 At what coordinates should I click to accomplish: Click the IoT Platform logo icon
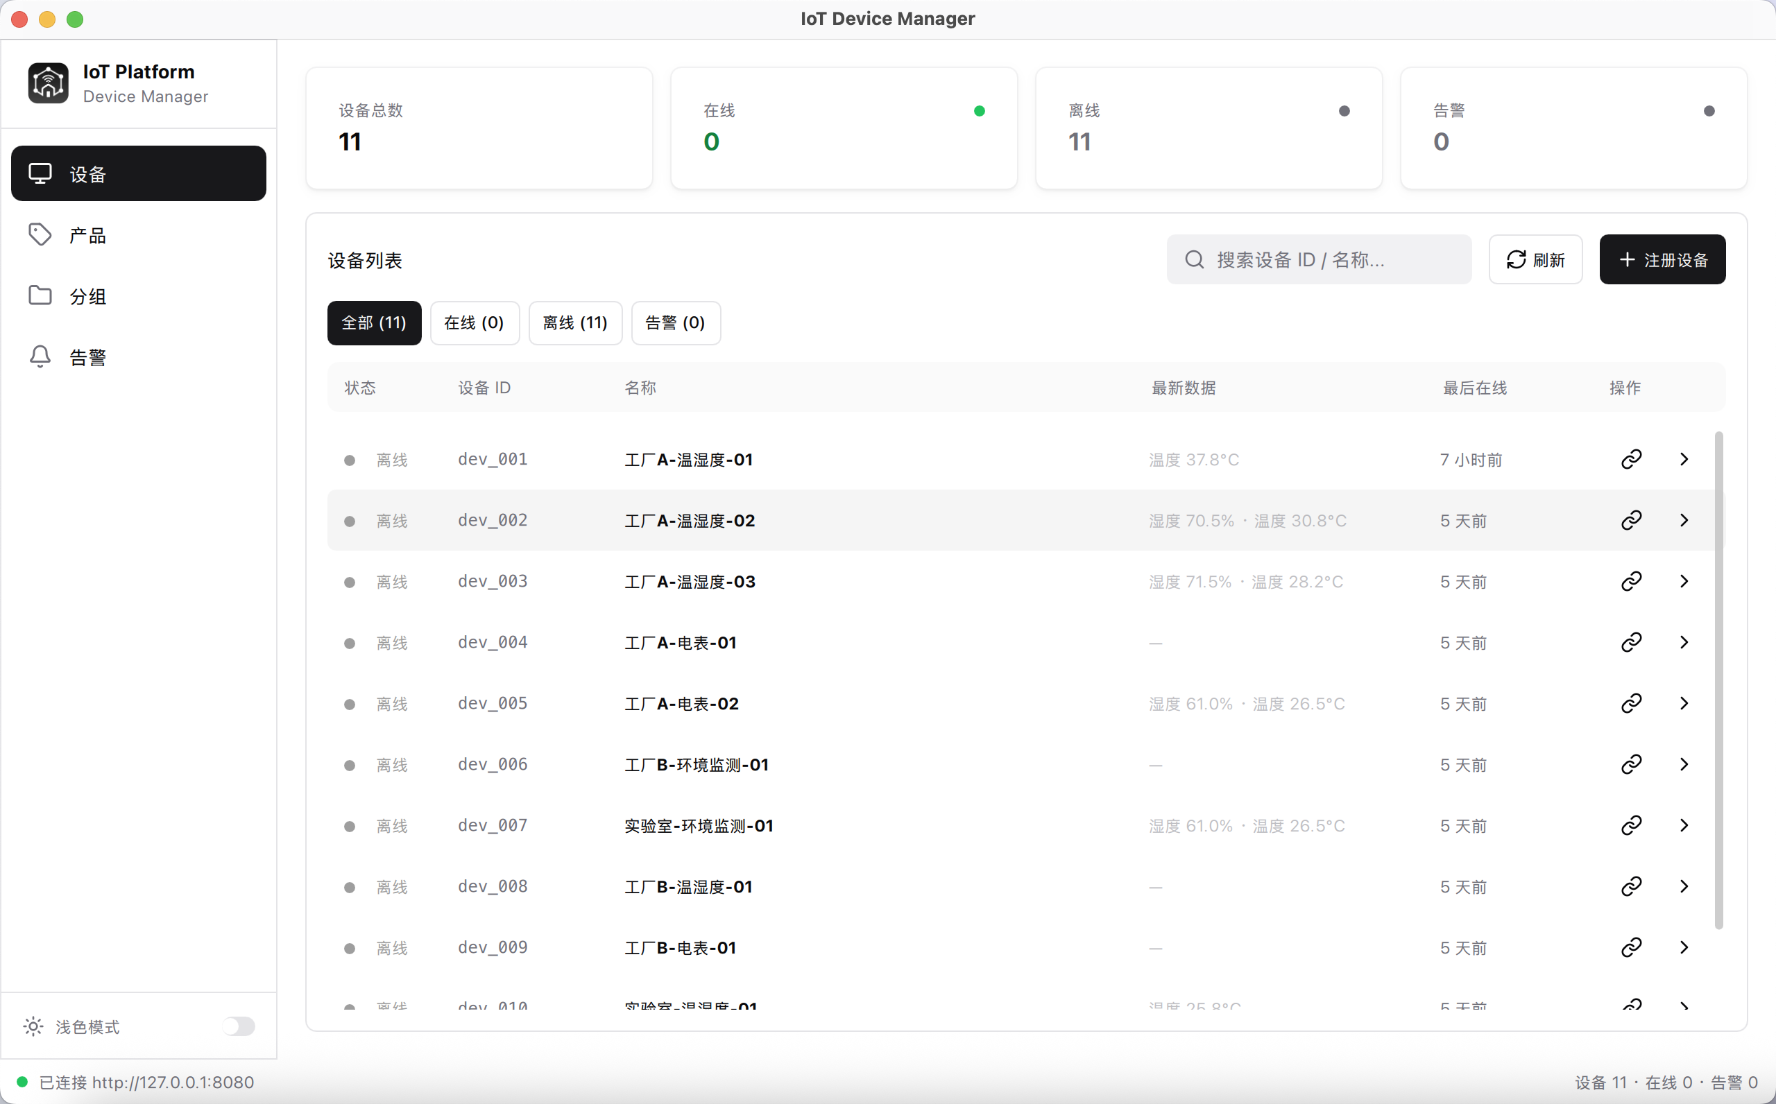pos(48,83)
